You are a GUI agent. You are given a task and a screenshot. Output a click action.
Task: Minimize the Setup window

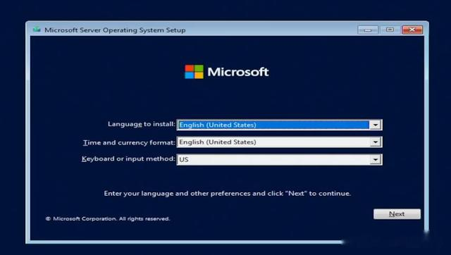368,30
